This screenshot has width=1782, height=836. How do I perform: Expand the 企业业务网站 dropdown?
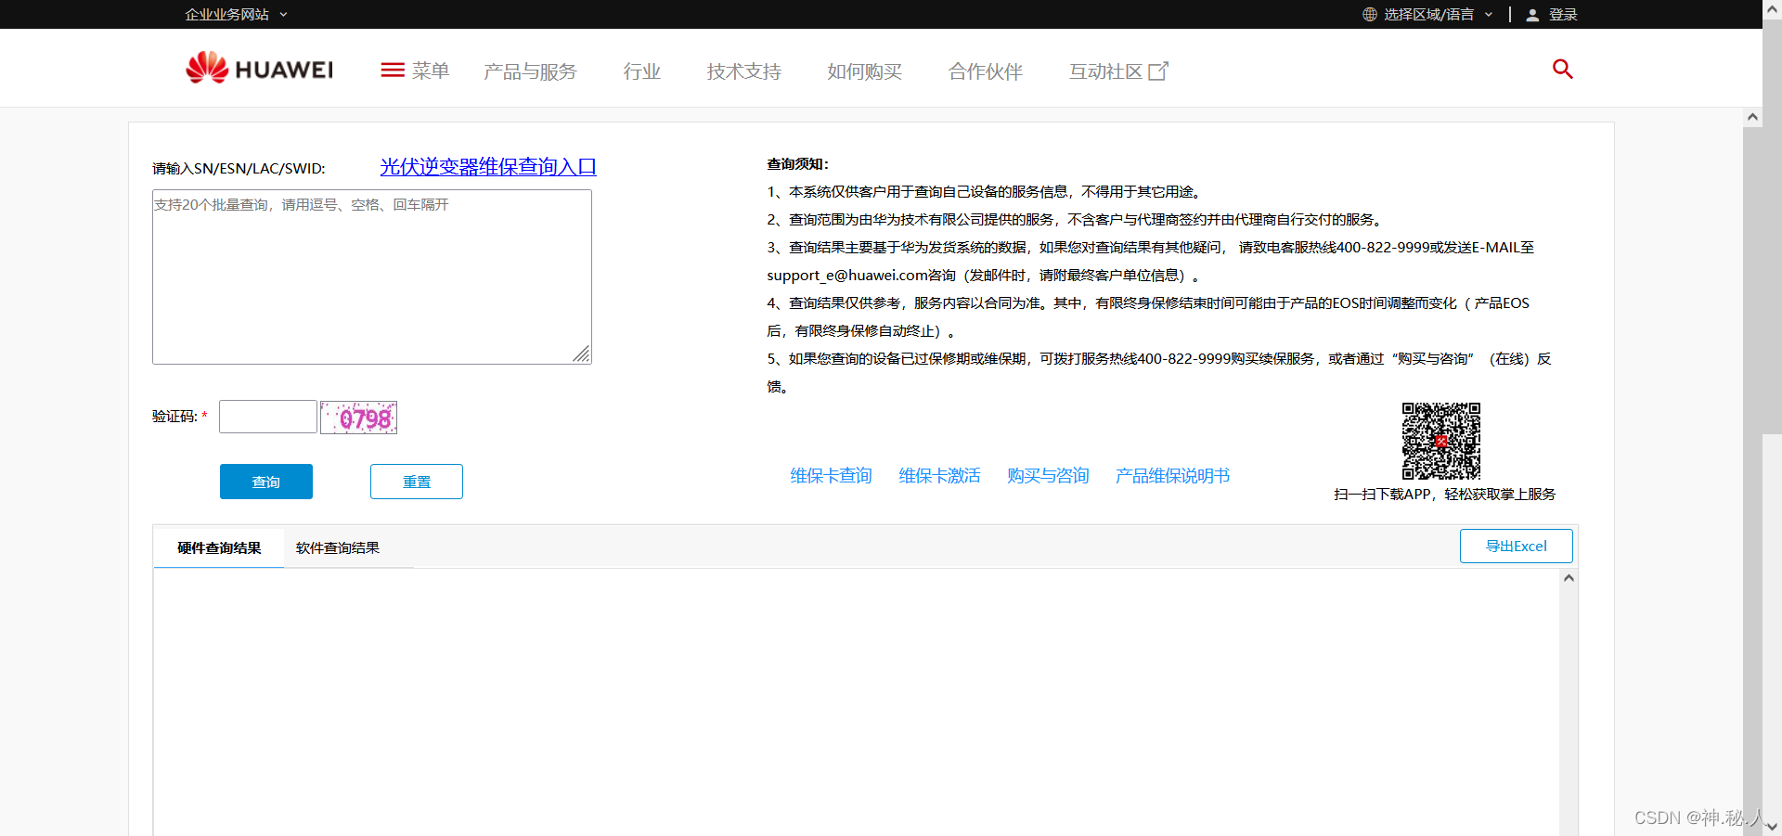[x=237, y=14]
